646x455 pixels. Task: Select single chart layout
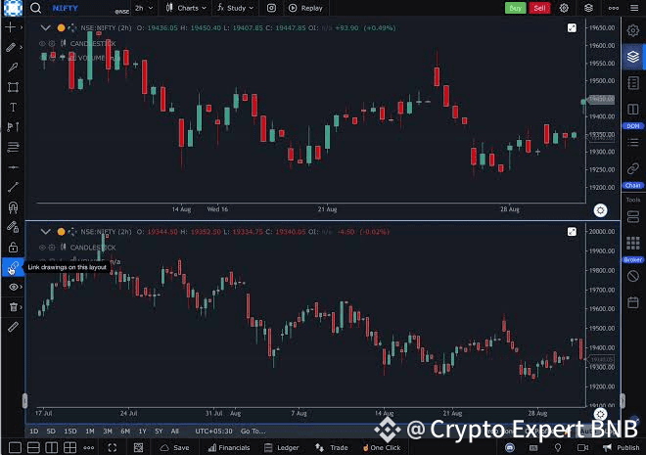point(15,447)
